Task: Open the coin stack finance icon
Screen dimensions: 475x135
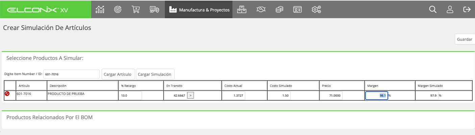Action: pyautogui.click(x=279, y=9)
